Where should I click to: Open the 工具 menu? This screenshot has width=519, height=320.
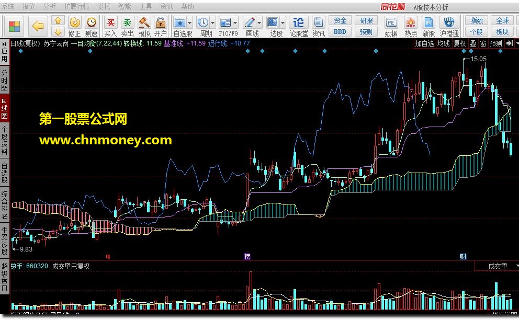[145, 6]
